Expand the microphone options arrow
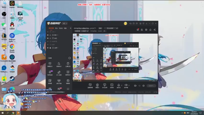The image size is (204, 115). point(122,85)
